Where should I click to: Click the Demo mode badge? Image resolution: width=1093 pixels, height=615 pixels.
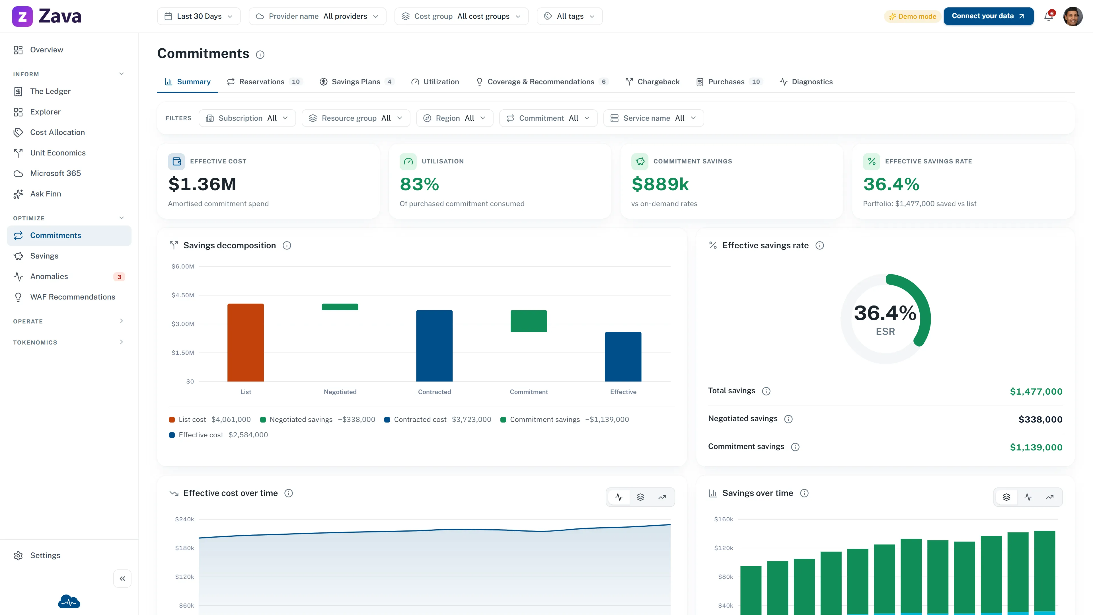912,17
